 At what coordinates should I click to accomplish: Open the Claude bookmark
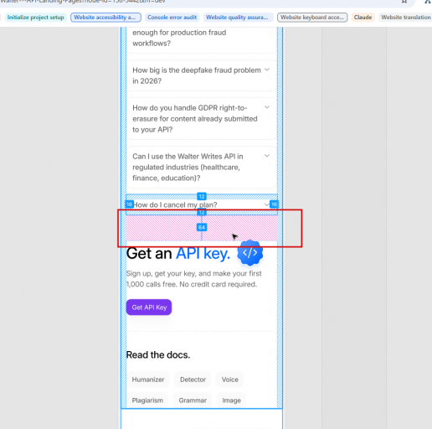(363, 18)
